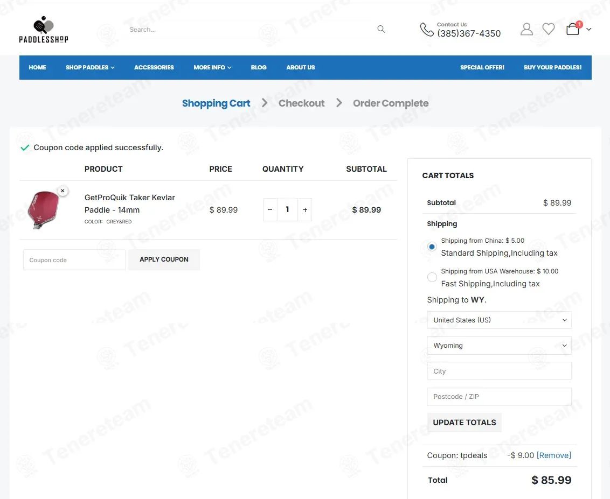Expand the cart dropdown arrow in header
Image resolution: width=610 pixels, height=499 pixels.
(x=588, y=29)
